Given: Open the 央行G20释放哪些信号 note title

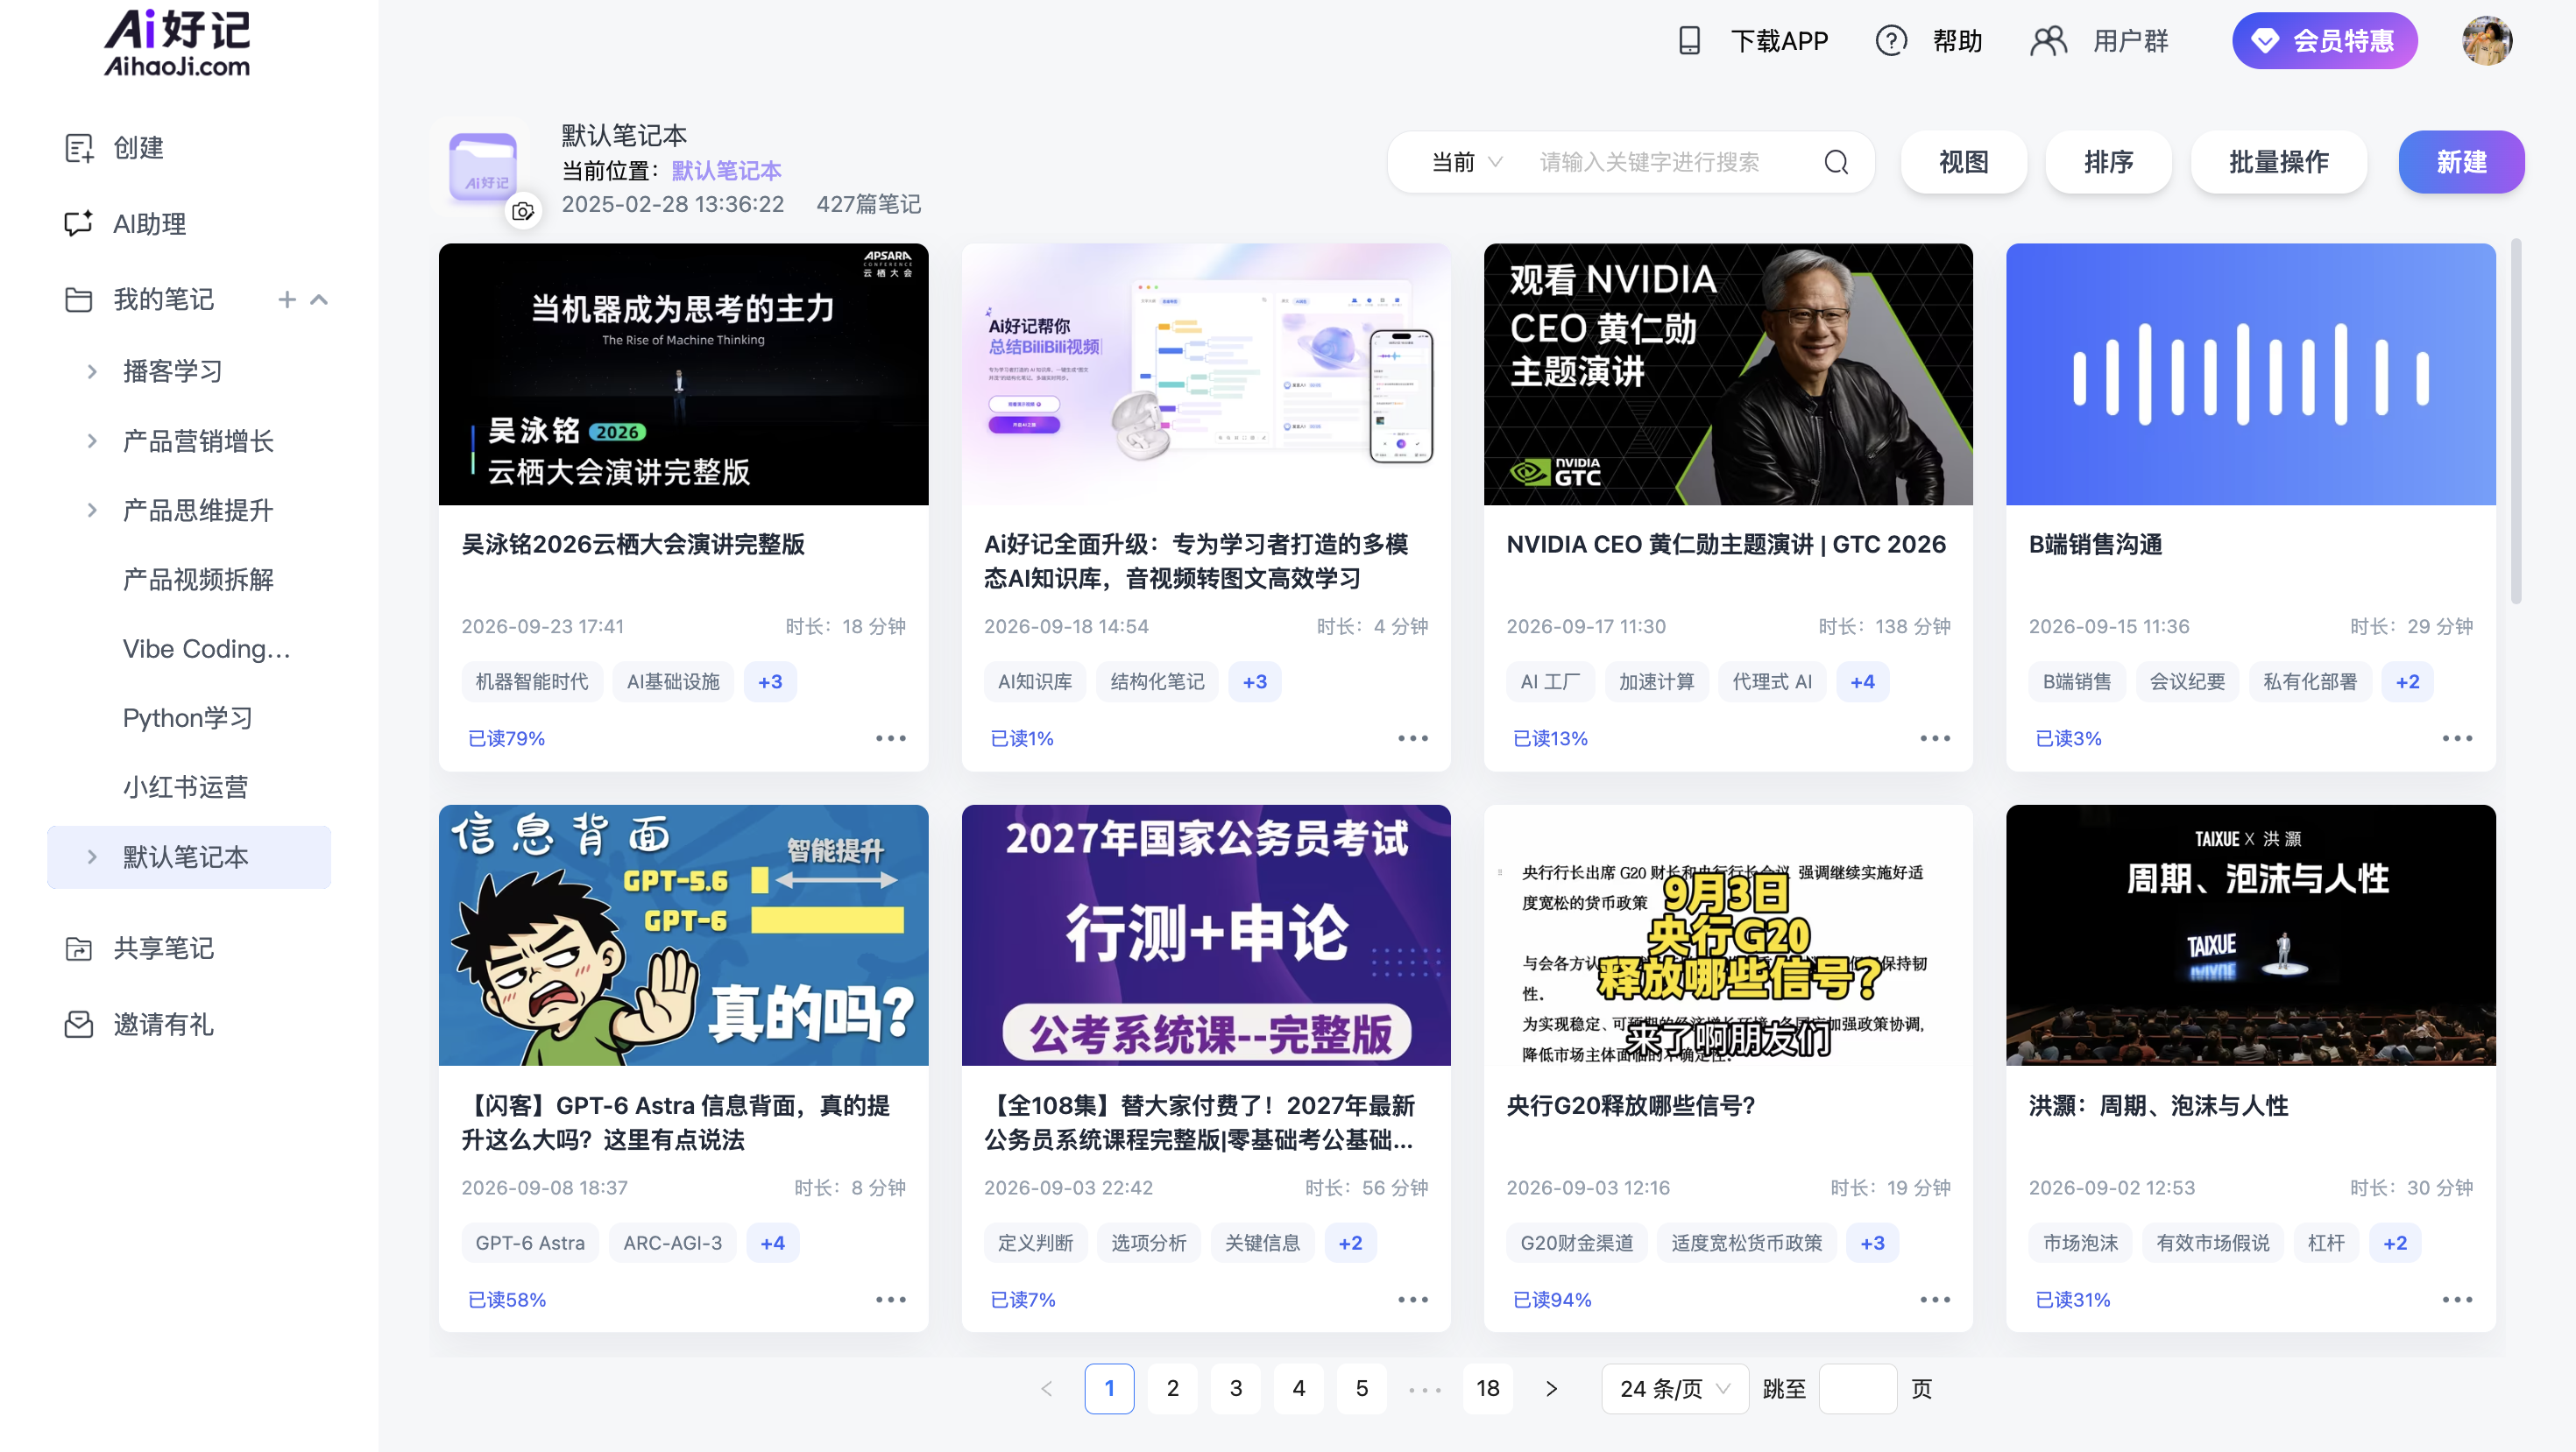Looking at the screenshot, I should pyautogui.click(x=1630, y=1105).
